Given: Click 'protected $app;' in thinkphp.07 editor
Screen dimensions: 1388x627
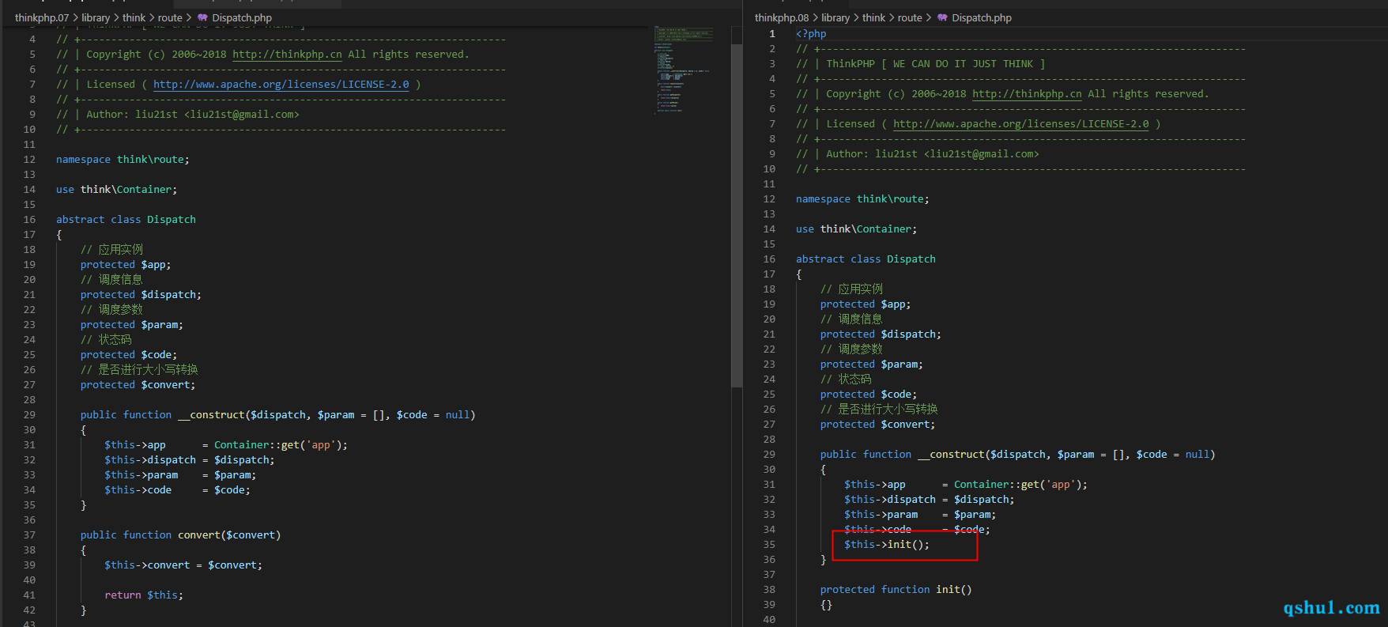Looking at the screenshot, I should point(126,265).
